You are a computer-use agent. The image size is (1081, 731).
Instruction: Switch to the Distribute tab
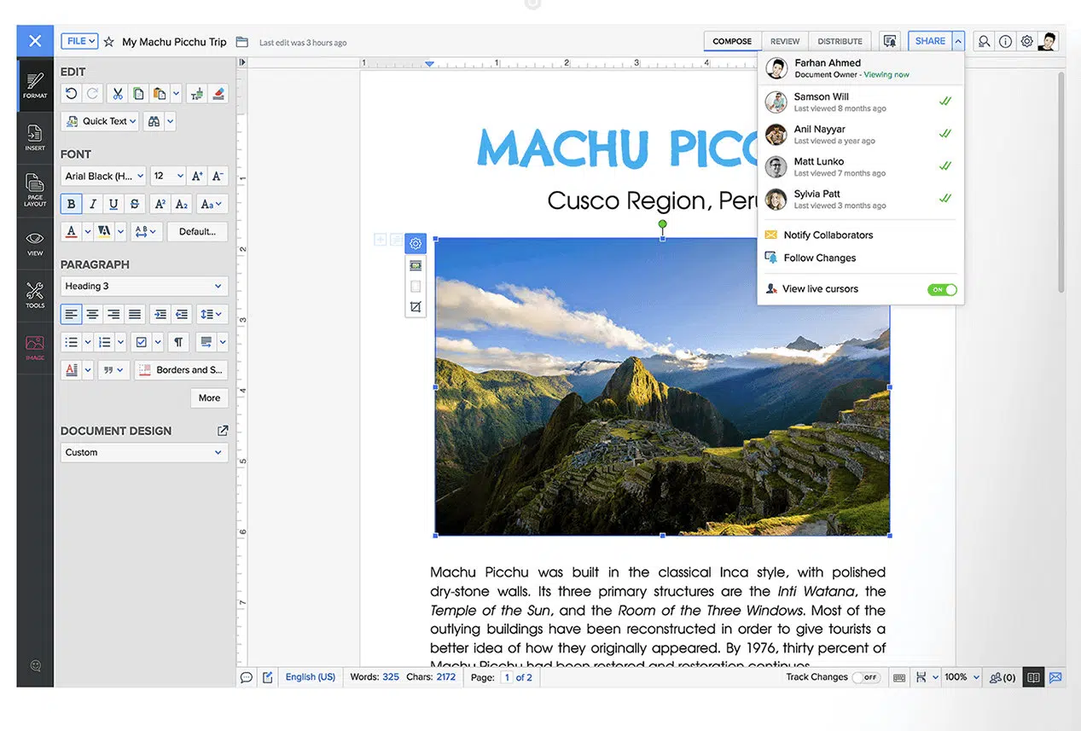tap(840, 41)
